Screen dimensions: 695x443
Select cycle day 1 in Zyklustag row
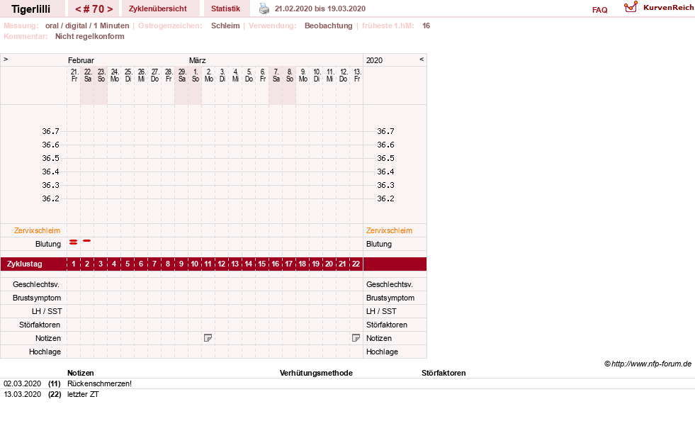click(x=74, y=264)
